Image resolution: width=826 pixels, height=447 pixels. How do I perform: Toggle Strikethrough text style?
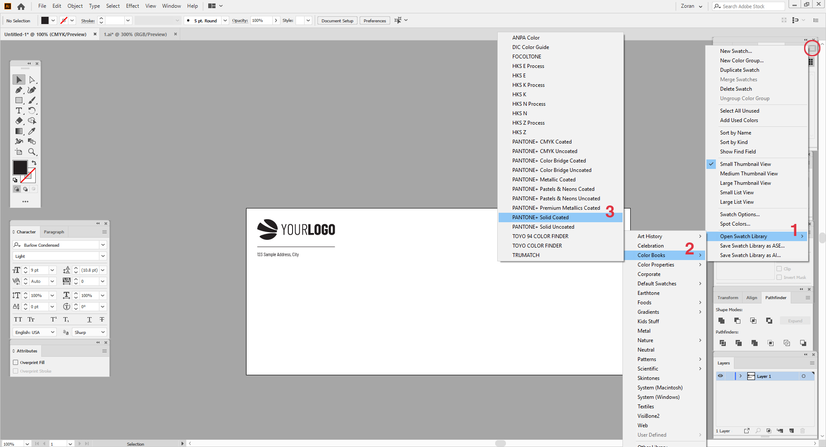pos(102,319)
